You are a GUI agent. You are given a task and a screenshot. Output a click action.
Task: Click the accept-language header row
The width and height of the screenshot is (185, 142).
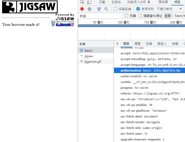(x=149, y=65)
